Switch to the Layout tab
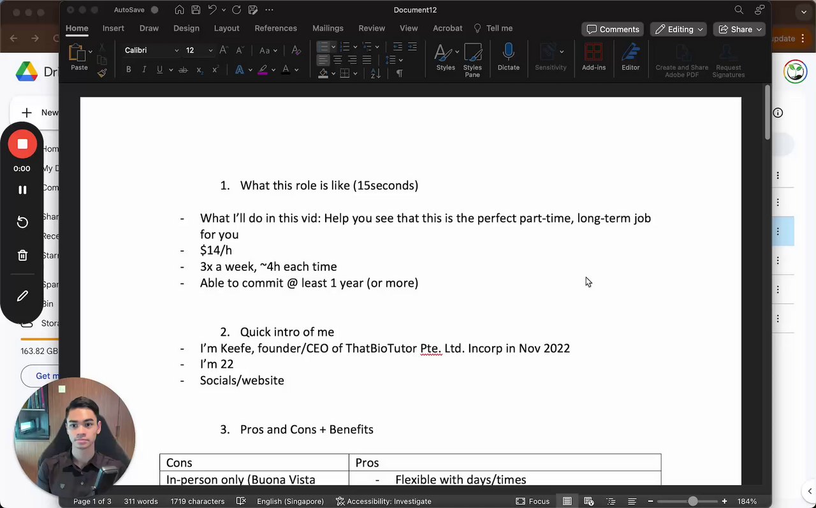Screen dimensions: 816x508 pyautogui.click(x=226, y=28)
